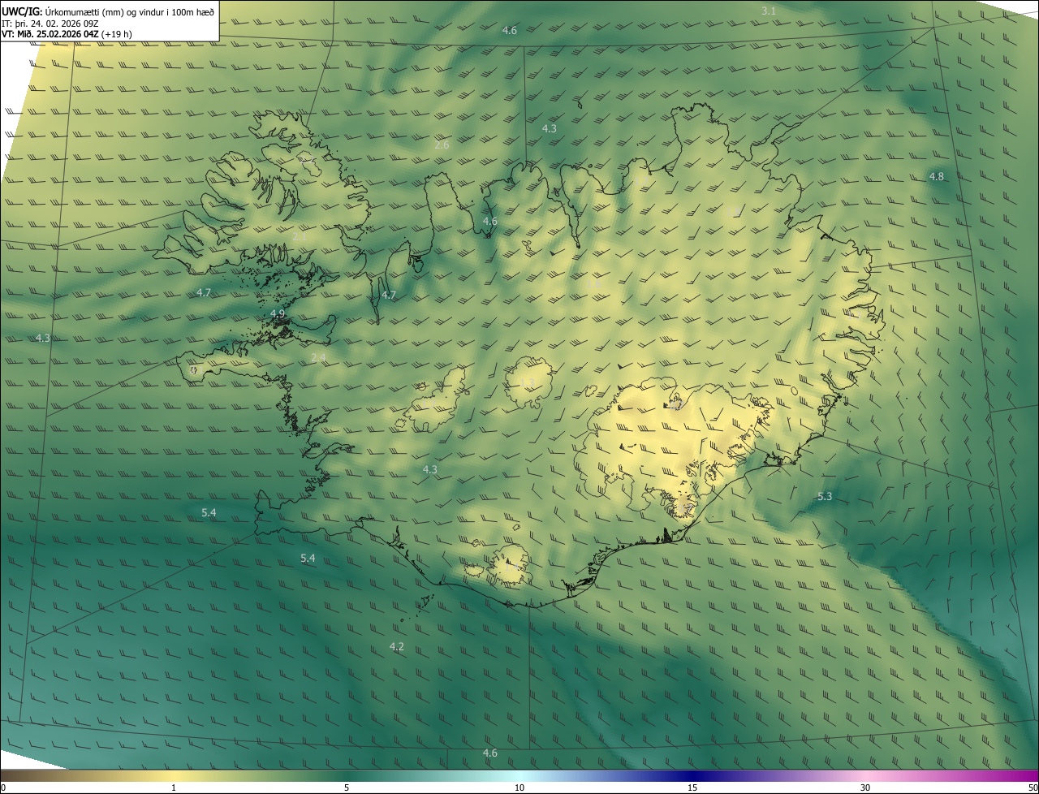The height and width of the screenshot is (794, 1039).
Task: Click the 50 tick label on the color bar
Action: pyautogui.click(x=1032, y=788)
